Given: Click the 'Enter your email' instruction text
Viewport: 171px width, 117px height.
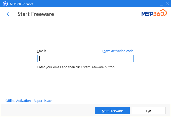Looking at the screenshot, I should [76, 67].
